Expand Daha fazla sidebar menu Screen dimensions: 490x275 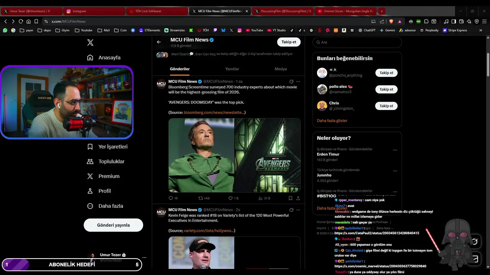point(105,206)
